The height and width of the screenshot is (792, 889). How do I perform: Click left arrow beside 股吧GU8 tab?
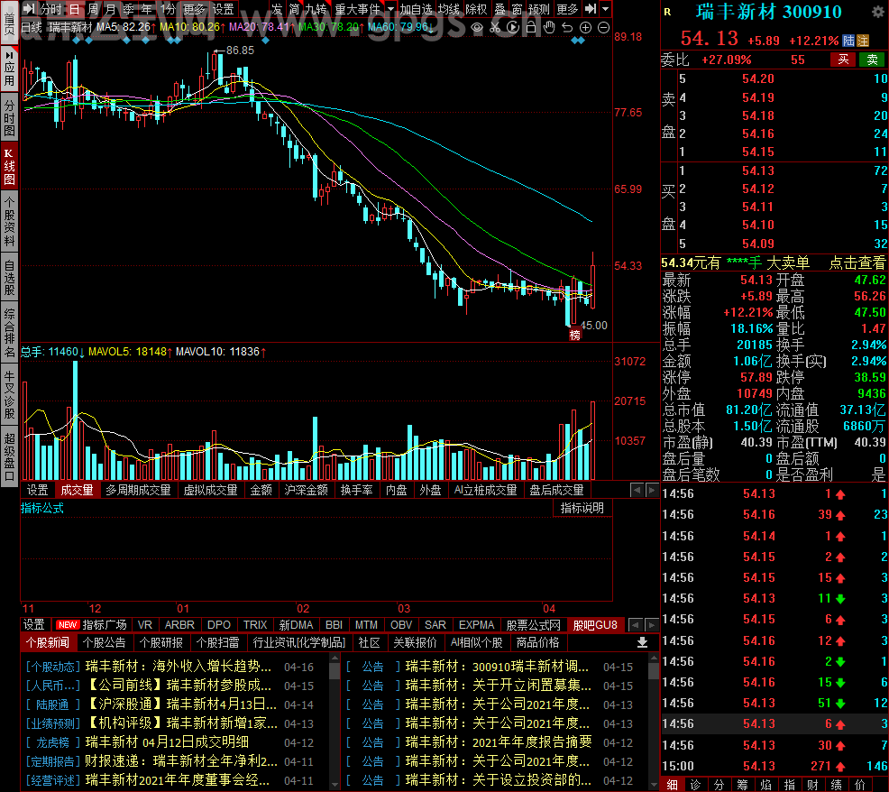pos(635,625)
